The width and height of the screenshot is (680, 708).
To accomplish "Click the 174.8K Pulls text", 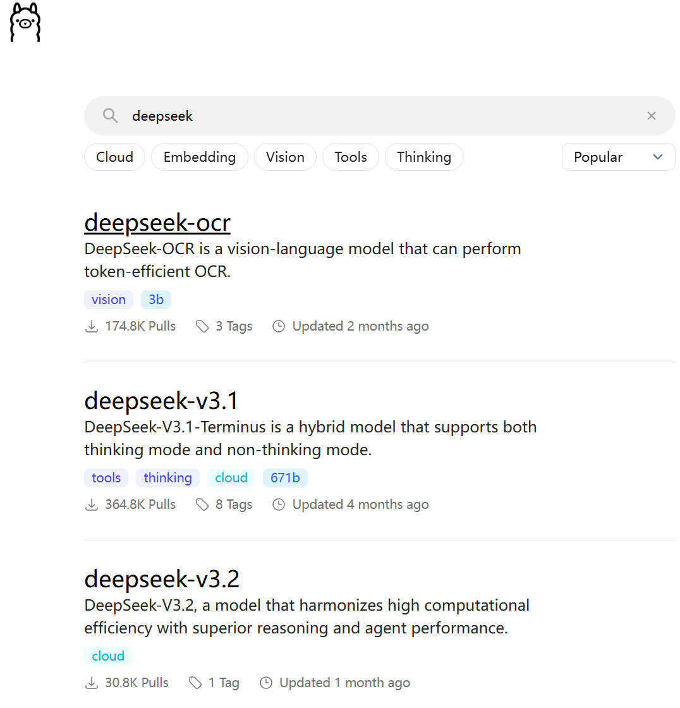I will pos(140,326).
